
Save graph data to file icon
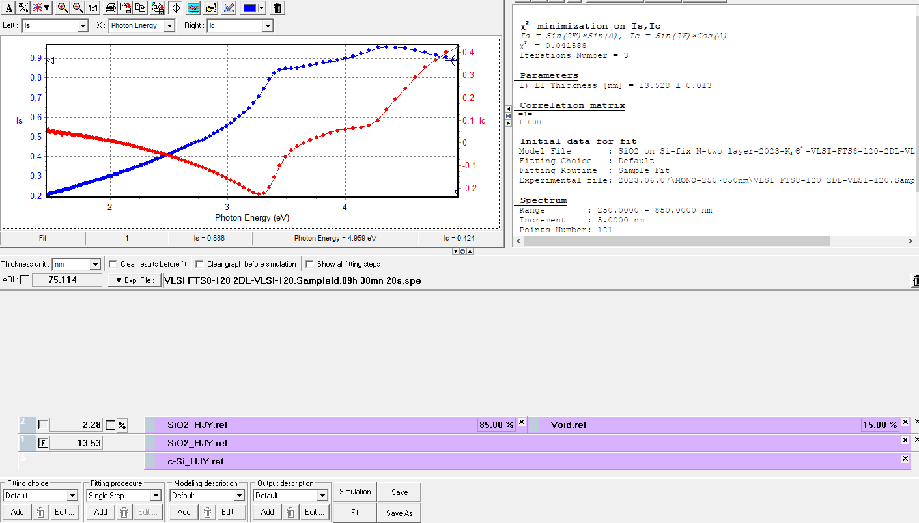point(126,8)
